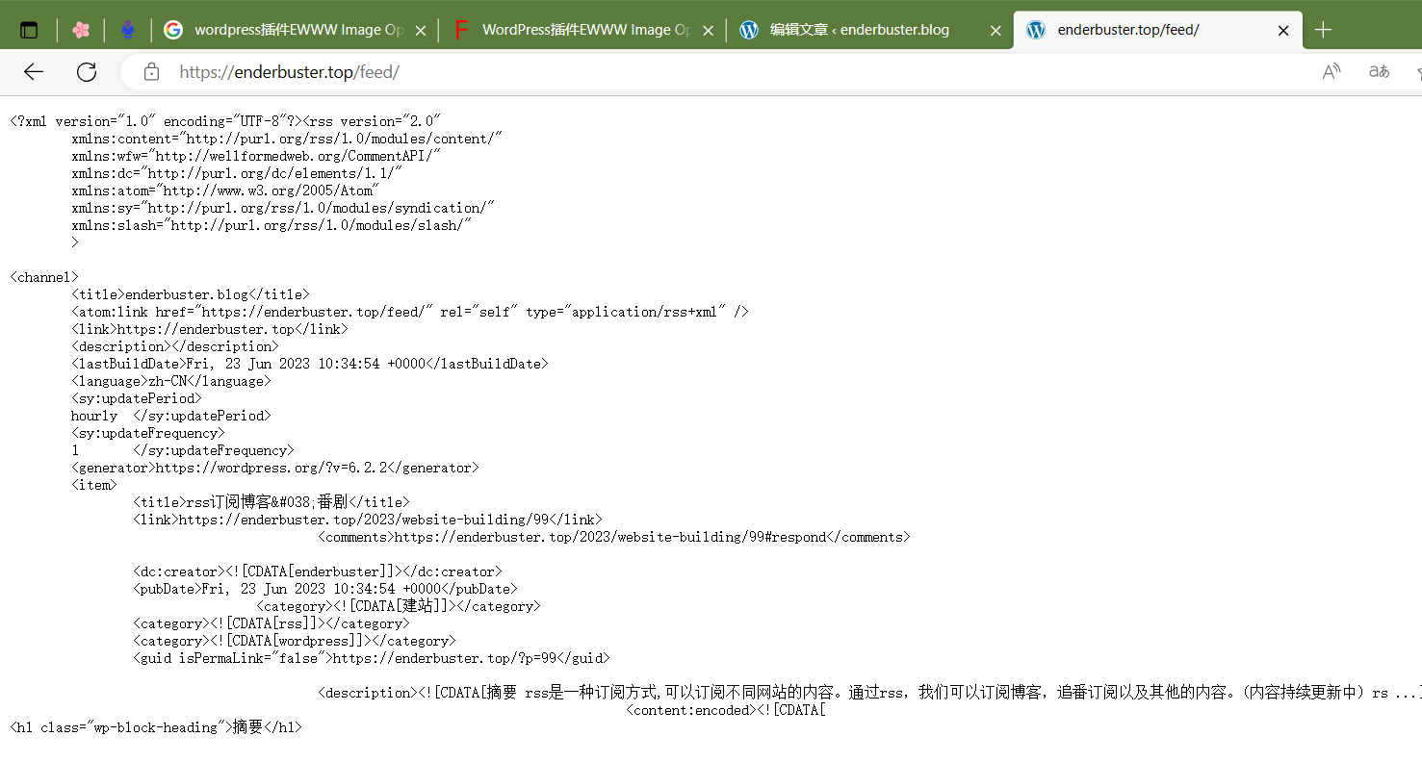This screenshot has height=762, width=1422.
Task: Open the tab actions menu icon
Action: click(29, 30)
